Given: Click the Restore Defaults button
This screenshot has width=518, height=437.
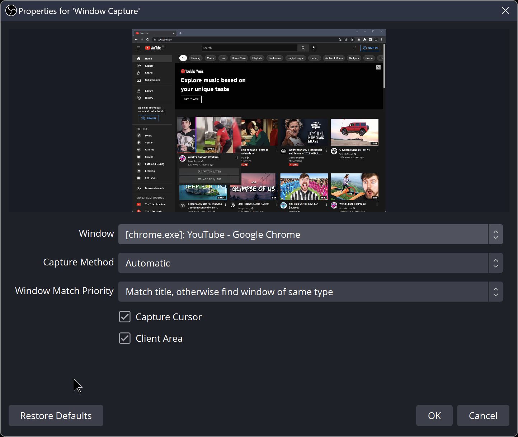Looking at the screenshot, I should (x=56, y=416).
